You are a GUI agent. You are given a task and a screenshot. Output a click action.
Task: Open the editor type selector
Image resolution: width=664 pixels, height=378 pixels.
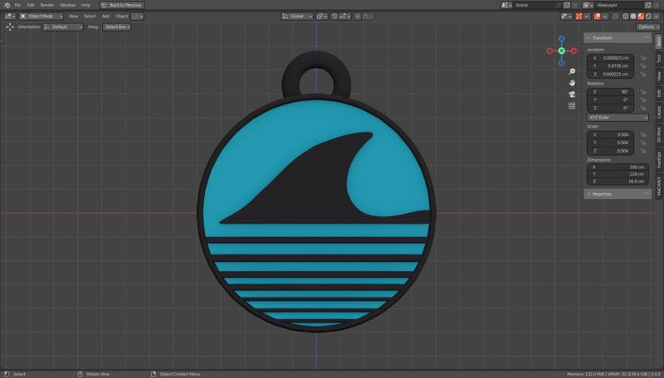[x=10, y=16]
